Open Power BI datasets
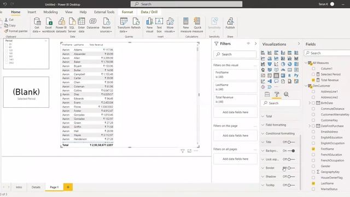This screenshot has width=350, height=197. pos(61,25)
